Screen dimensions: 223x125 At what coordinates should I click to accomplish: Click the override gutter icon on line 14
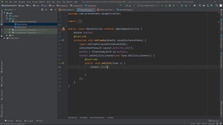point(63,40)
